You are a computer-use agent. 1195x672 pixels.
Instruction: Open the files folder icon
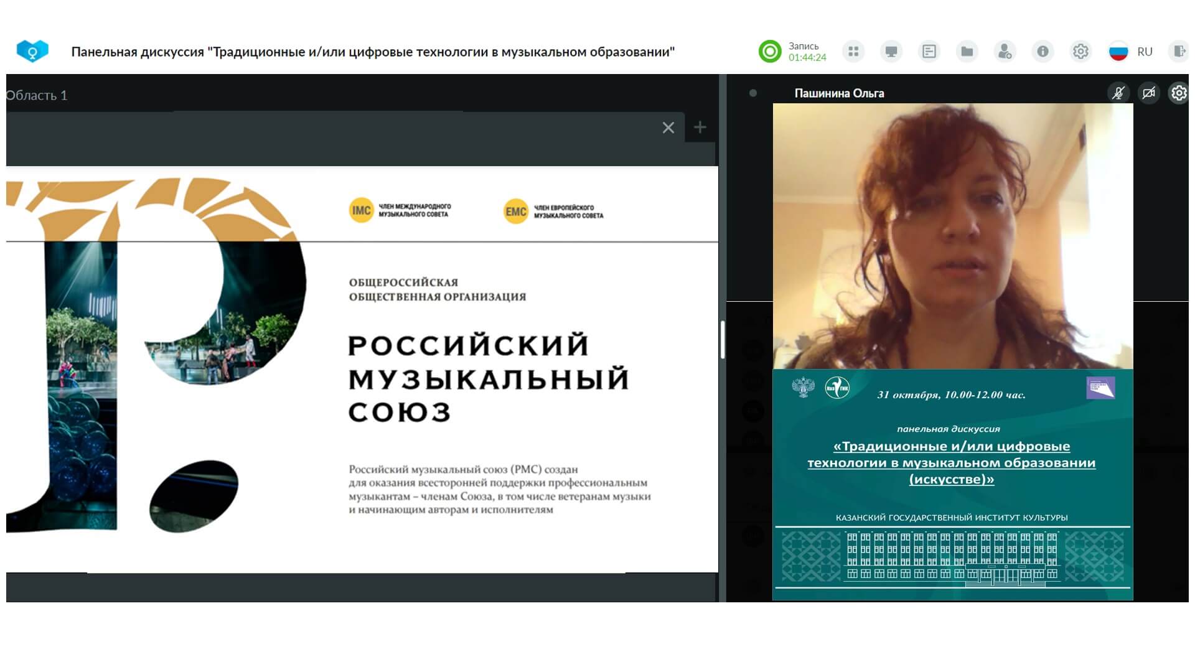967,51
